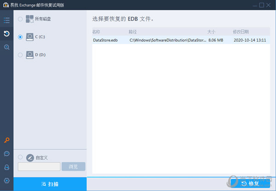
Task: Click the custom path input field
Action: (x=39, y=166)
